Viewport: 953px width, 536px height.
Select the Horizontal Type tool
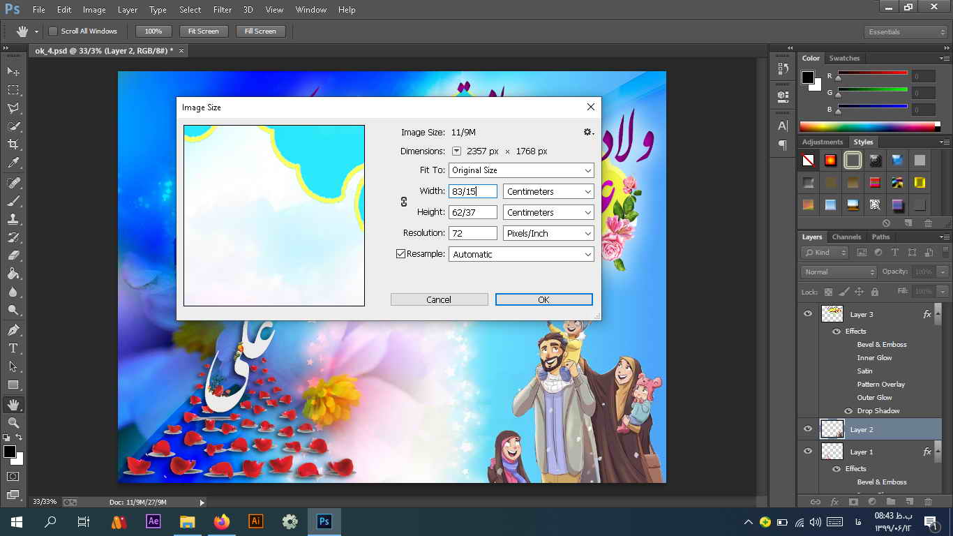click(13, 348)
